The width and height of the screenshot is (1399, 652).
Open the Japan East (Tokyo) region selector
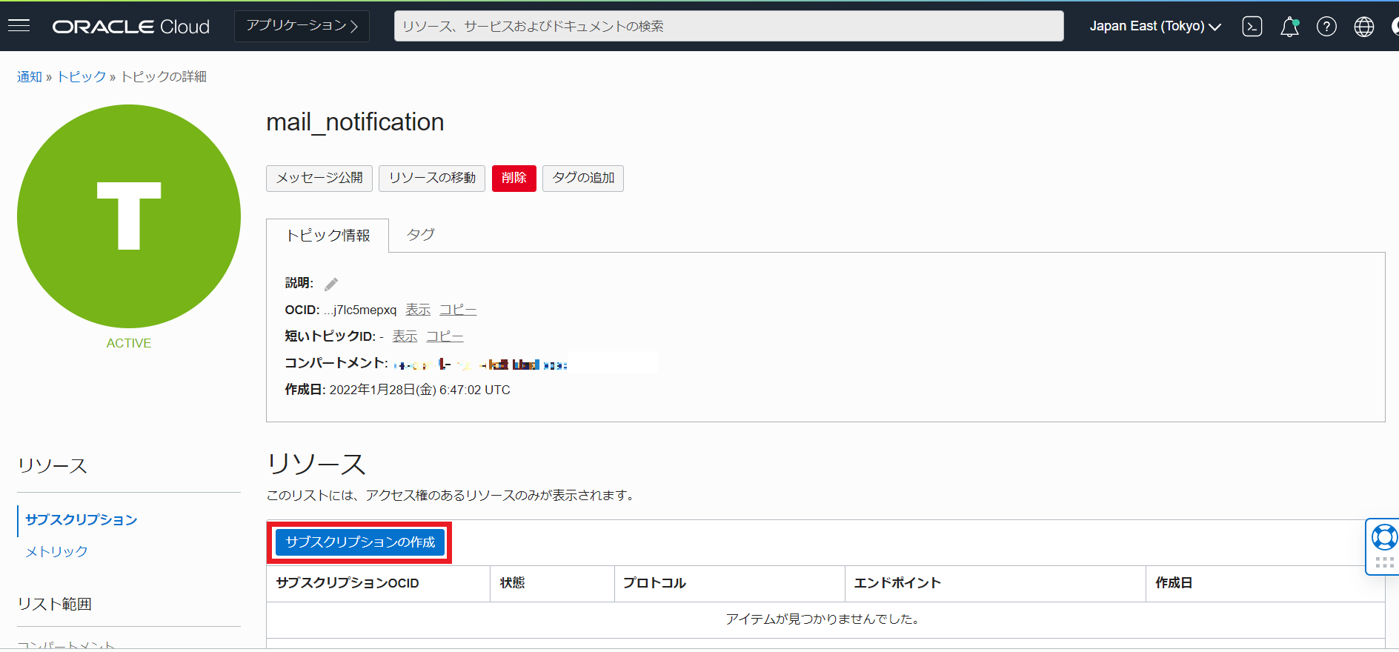1154,27
